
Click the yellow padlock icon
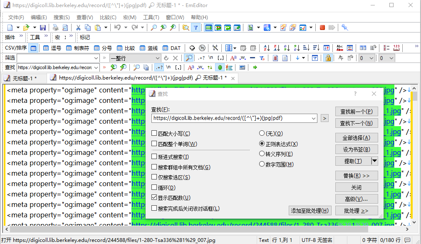328,58
